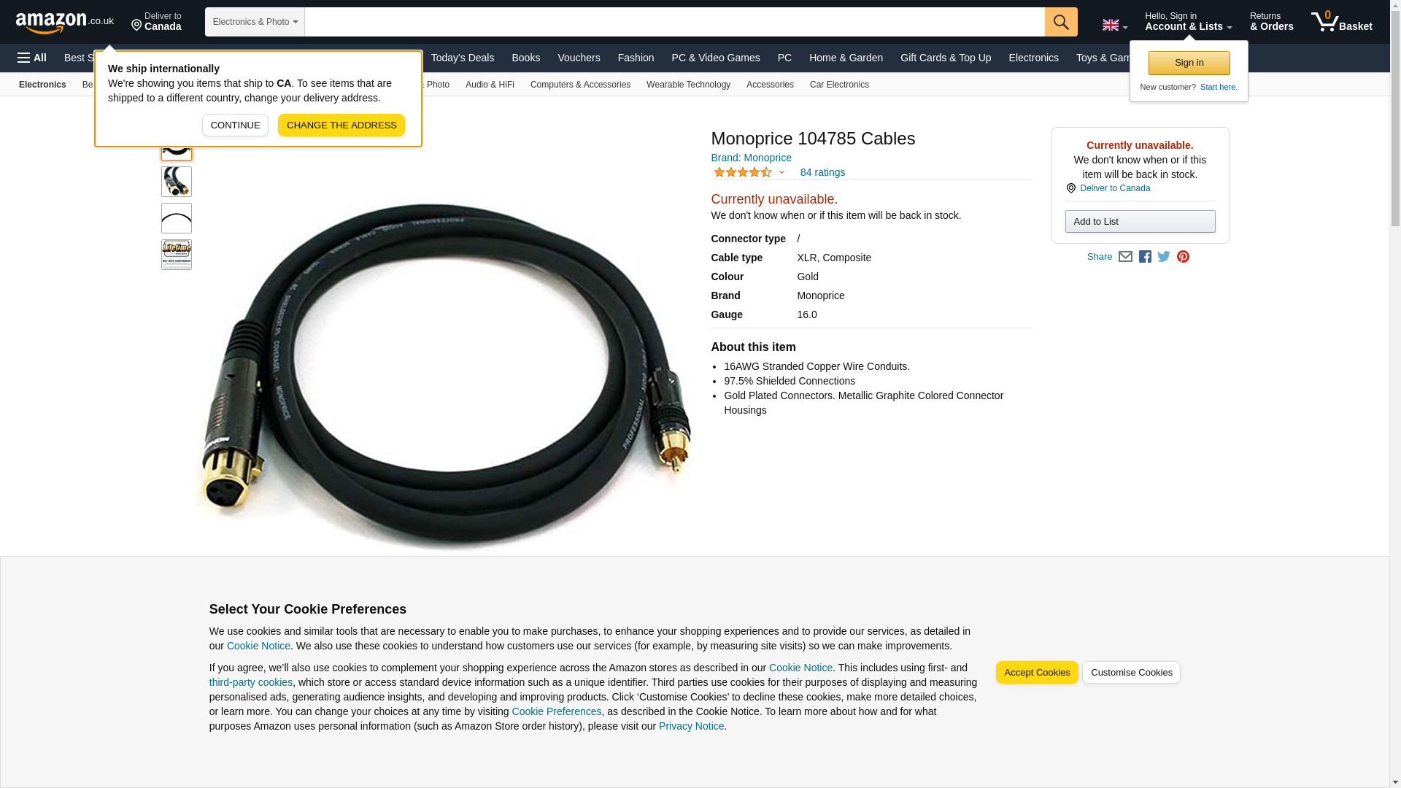Open the UK flag language selector

click(x=1114, y=26)
